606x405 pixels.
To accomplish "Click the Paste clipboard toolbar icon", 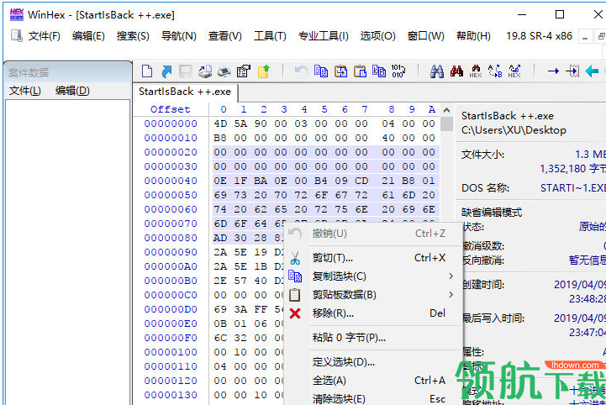I will click(x=360, y=71).
